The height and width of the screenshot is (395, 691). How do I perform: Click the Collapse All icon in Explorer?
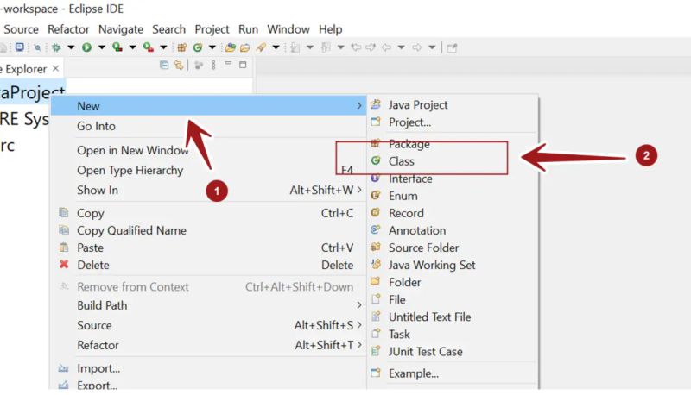pyautogui.click(x=164, y=65)
